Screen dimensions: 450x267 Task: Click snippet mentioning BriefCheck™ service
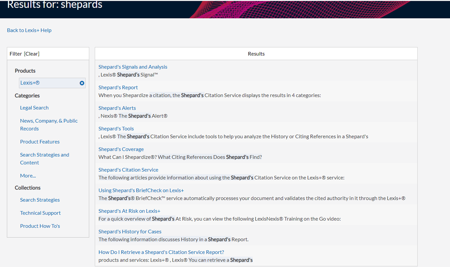pyautogui.click(x=252, y=198)
